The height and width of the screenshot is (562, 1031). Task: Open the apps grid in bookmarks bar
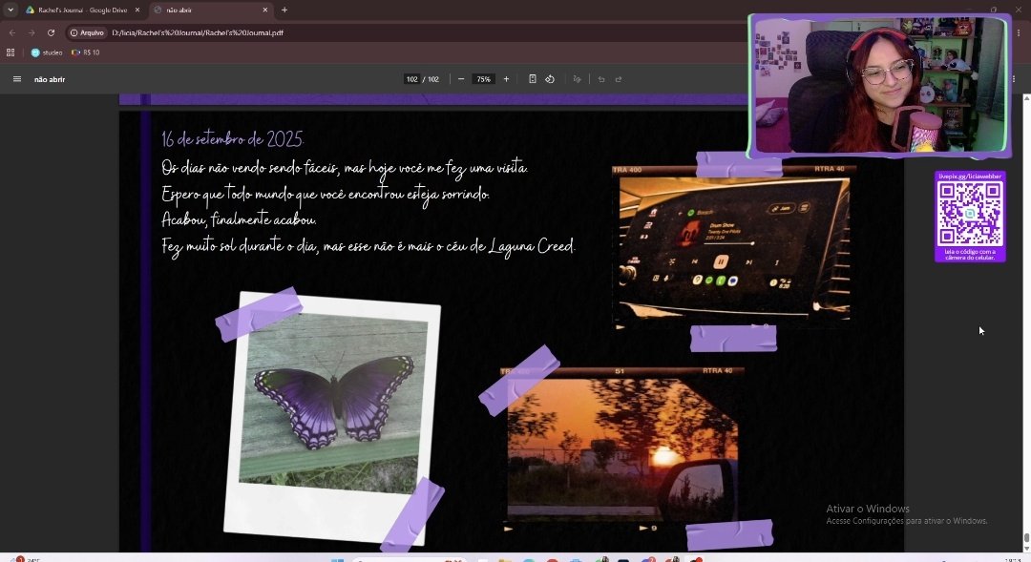coord(11,52)
